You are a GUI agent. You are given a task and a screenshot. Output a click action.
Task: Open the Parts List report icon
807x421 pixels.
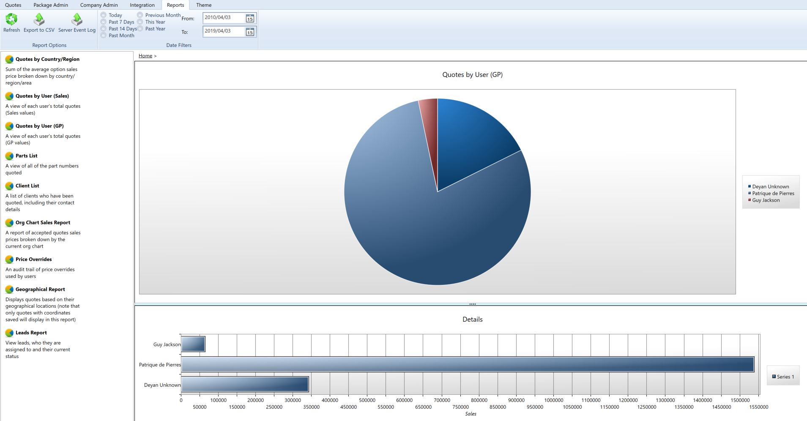click(9, 156)
